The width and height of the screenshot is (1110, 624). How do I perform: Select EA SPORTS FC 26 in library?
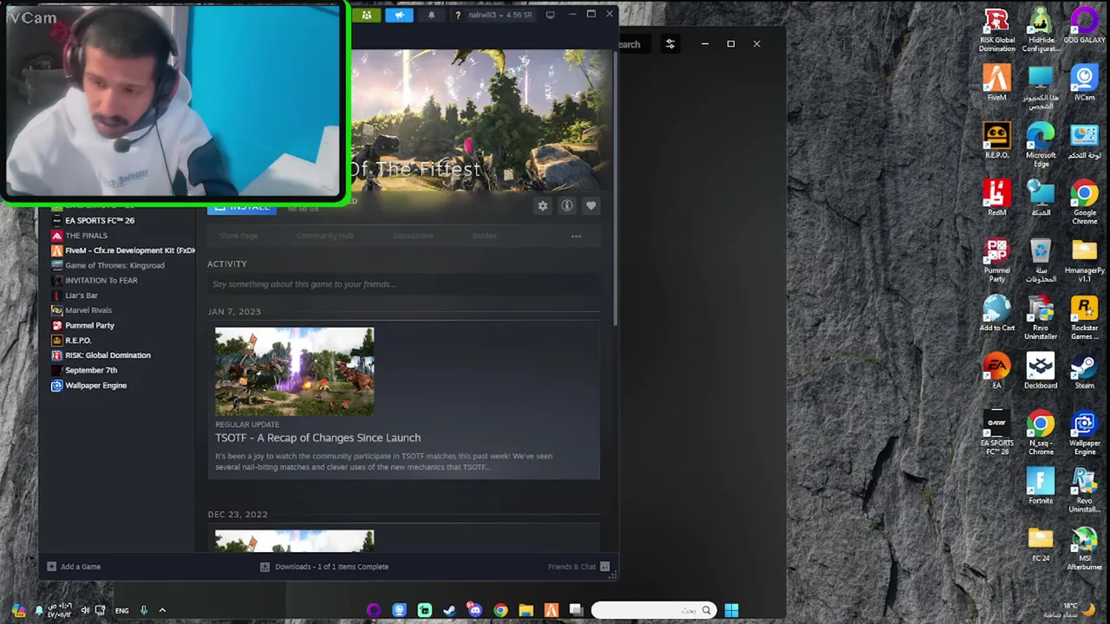(x=99, y=220)
